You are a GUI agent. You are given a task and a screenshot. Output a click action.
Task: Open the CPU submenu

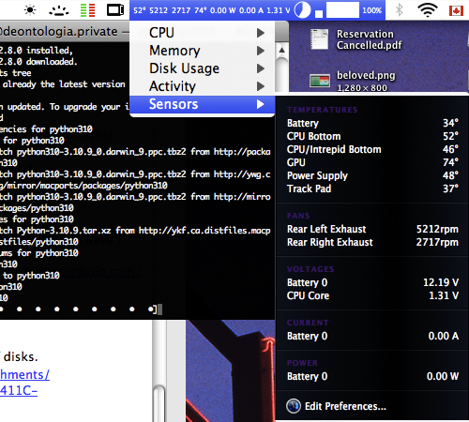coord(203,33)
